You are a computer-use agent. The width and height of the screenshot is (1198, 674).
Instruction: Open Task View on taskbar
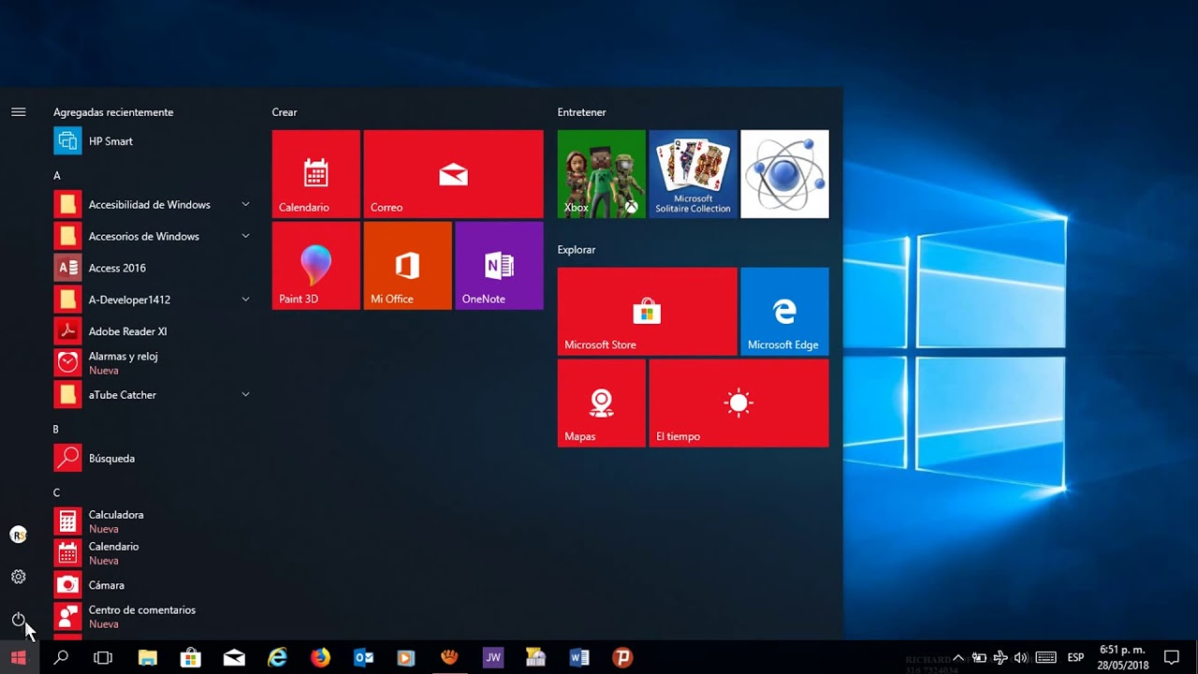tap(103, 657)
